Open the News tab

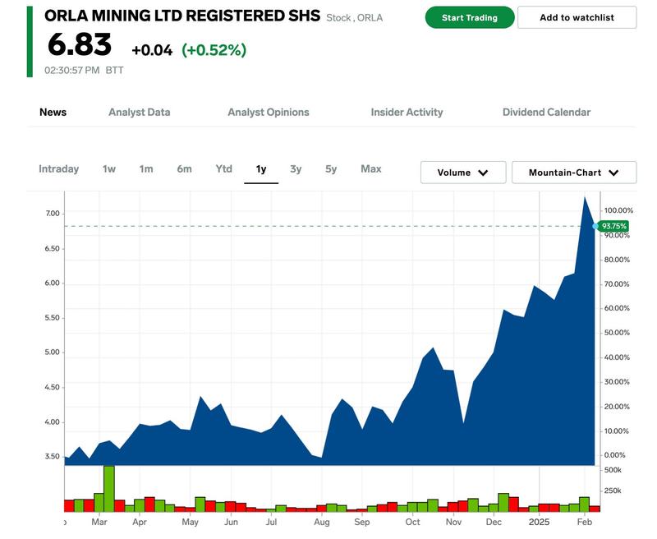(53, 112)
